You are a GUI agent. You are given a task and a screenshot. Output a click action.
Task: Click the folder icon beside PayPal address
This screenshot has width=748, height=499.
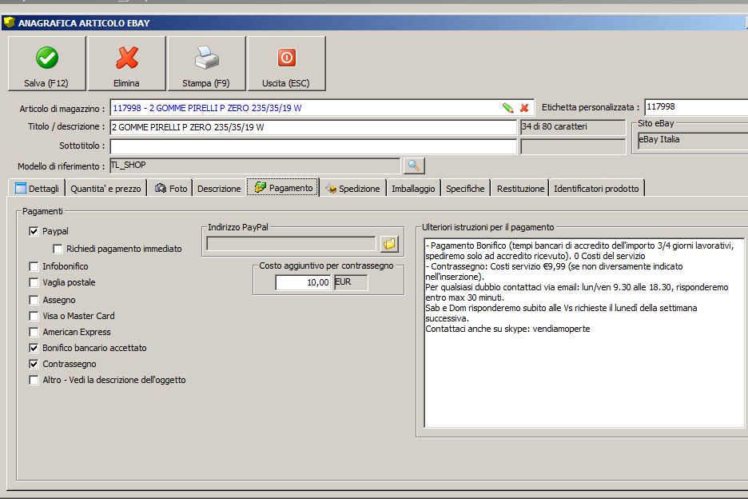389,244
